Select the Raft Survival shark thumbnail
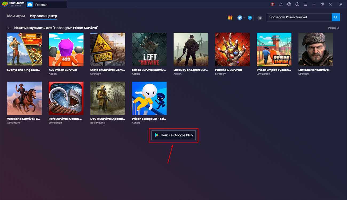Screen dimensions: 347x200 [66, 98]
